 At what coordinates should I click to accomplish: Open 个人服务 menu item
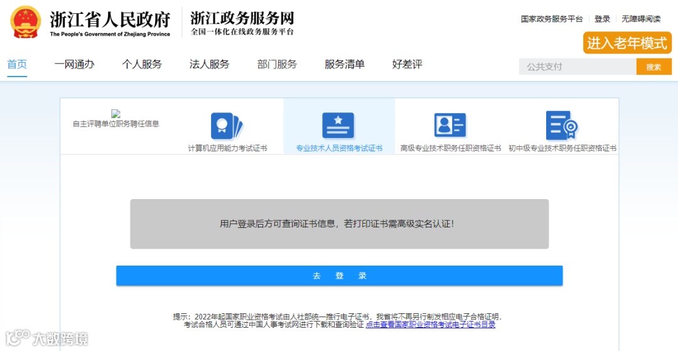[142, 65]
